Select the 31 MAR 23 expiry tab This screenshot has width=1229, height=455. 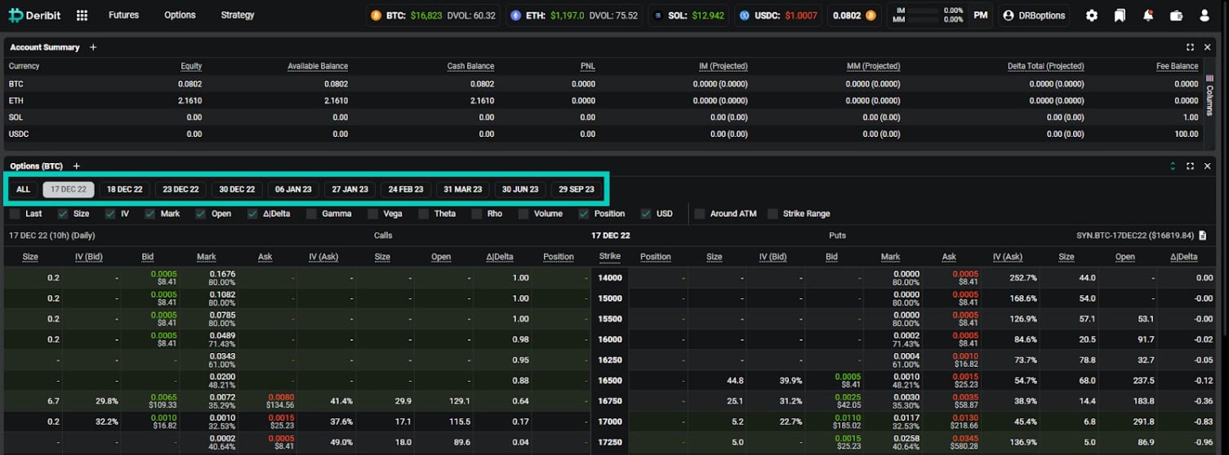(x=462, y=189)
